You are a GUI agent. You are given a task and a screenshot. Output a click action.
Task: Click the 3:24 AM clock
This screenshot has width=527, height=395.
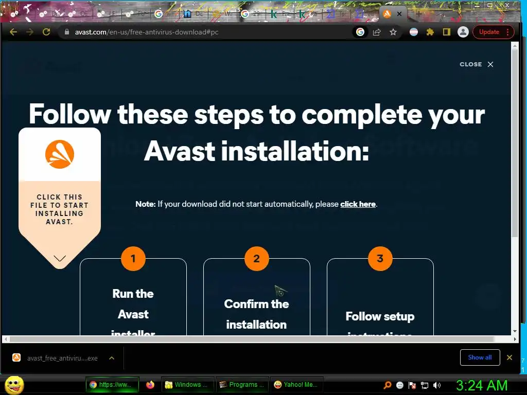pyautogui.click(x=482, y=385)
